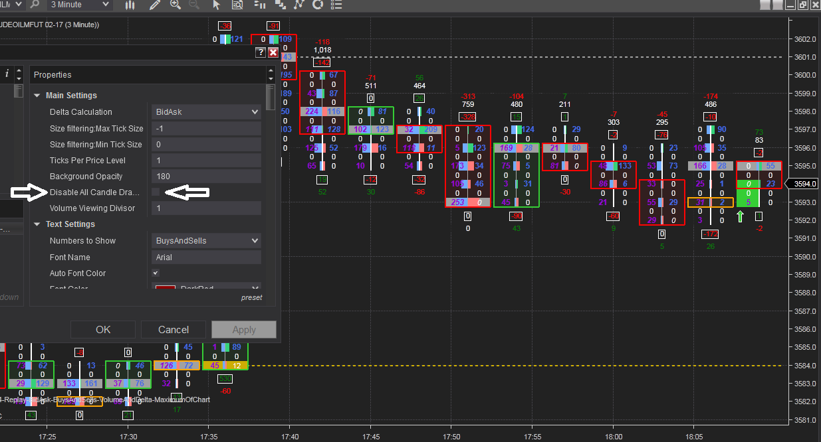Open the Numbers to Show dropdown
This screenshot has height=442, width=821.
pyautogui.click(x=206, y=241)
